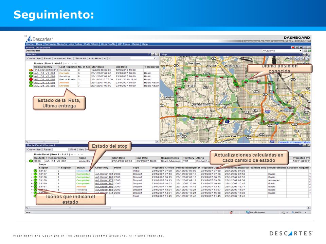This screenshot has height=244, width=326.
Task: Open the App Setup menu
Action: (75, 44)
